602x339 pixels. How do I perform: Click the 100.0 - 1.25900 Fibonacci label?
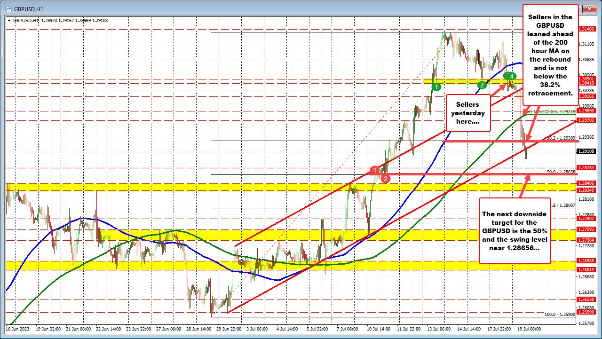(x=560, y=314)
